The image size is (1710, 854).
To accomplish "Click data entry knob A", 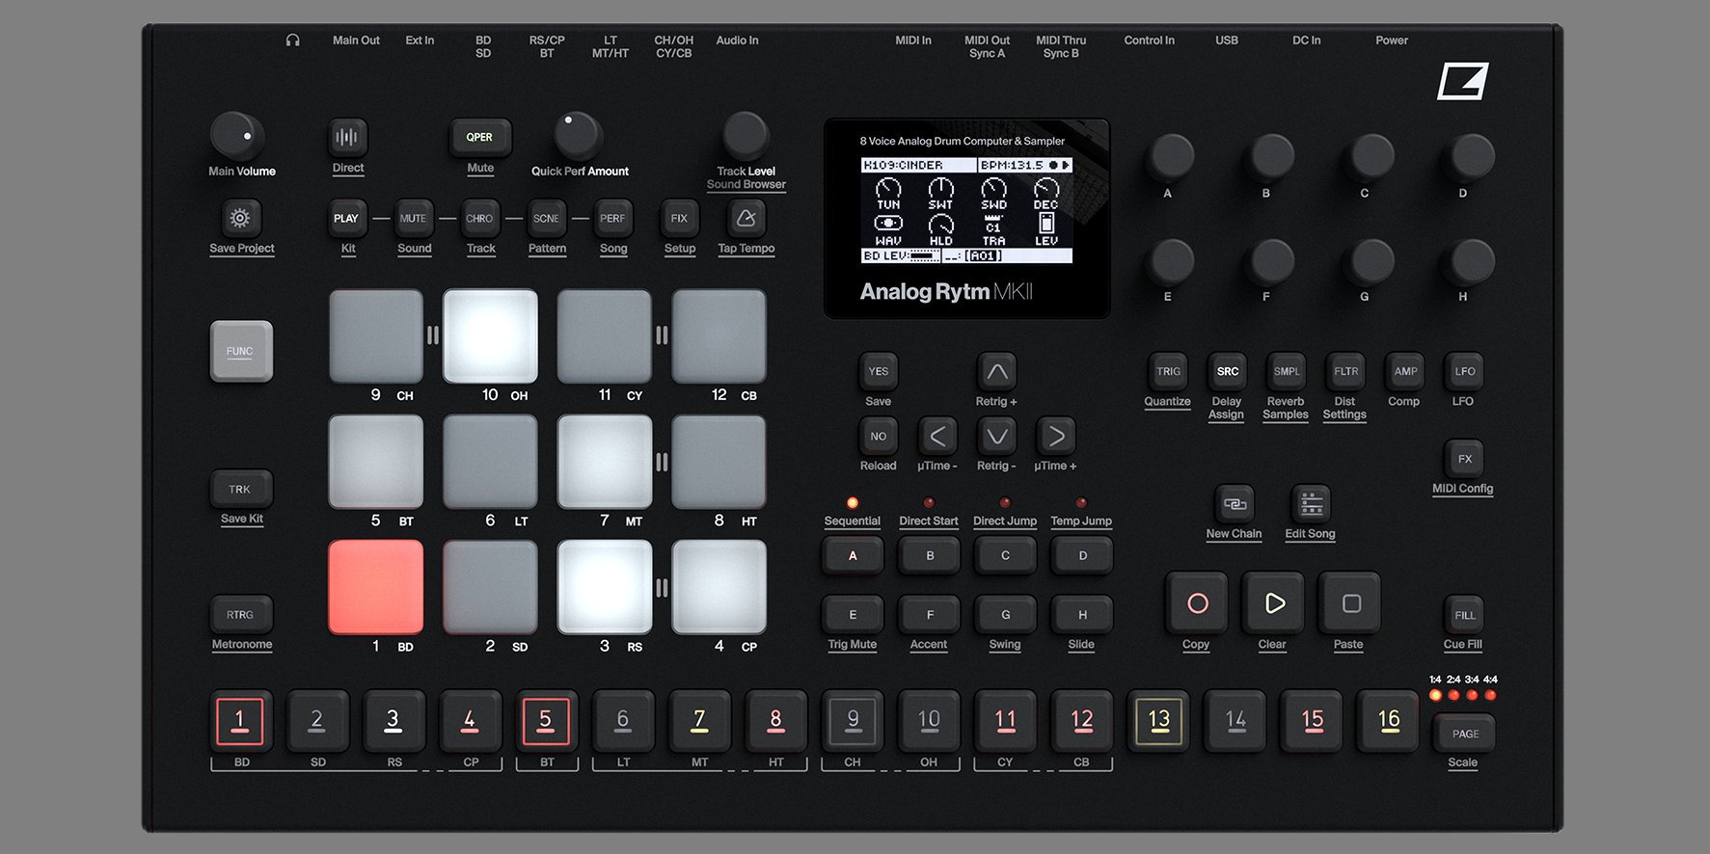I will point(1170,156).
